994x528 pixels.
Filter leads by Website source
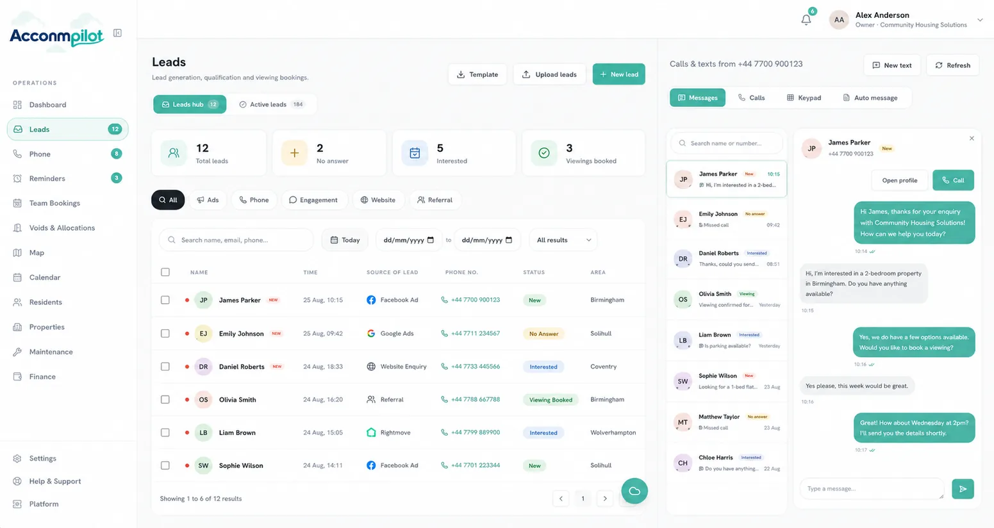pyautogui.click(x=378, y=200)
